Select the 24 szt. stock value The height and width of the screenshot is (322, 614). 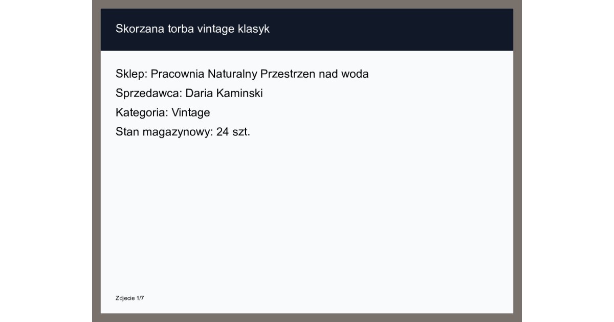pyautogui.click(x=233, y=132)
